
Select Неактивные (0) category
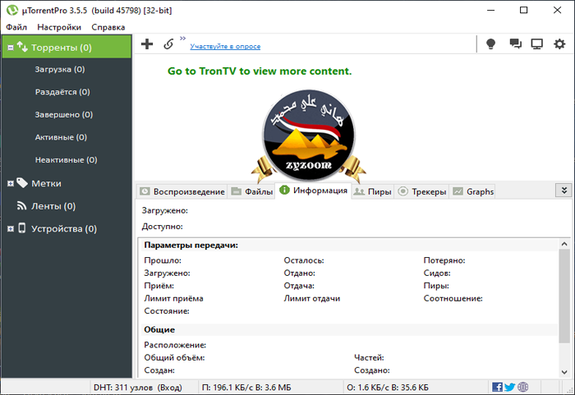[66, 160]
